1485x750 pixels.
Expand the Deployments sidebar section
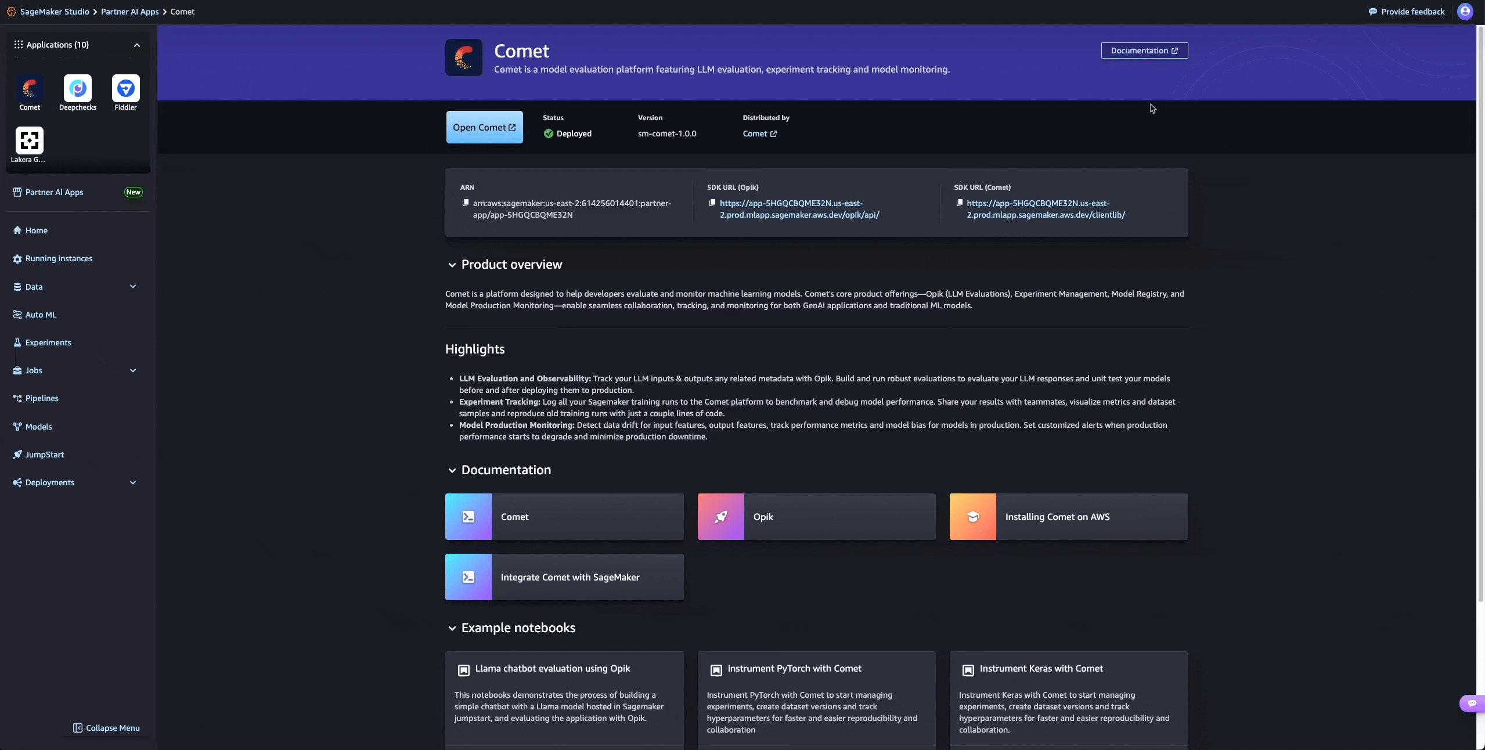coord(133,482)
